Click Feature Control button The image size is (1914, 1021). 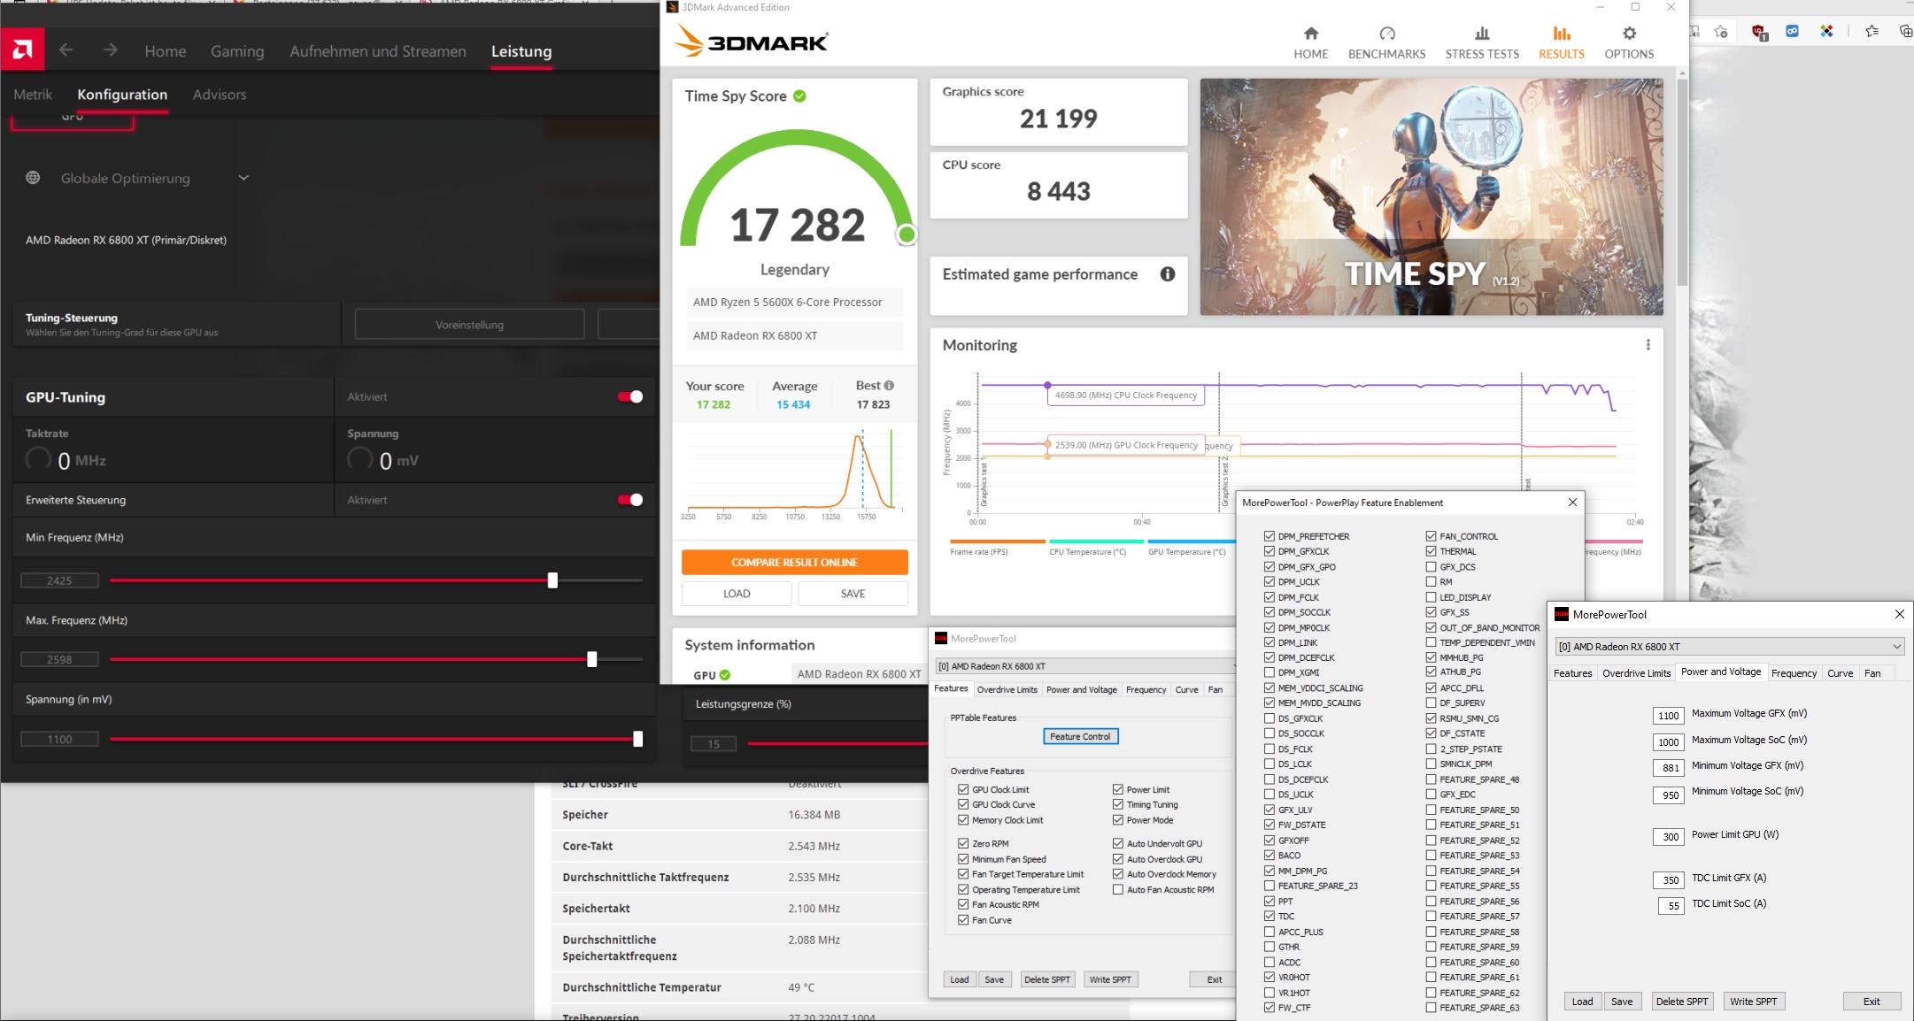[1080, 736]
